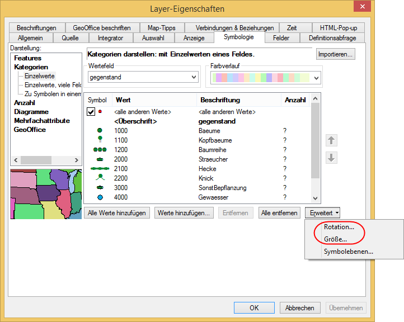Select Features in the Darstellung list
404x322 pixels.
[x=28, y=58]
